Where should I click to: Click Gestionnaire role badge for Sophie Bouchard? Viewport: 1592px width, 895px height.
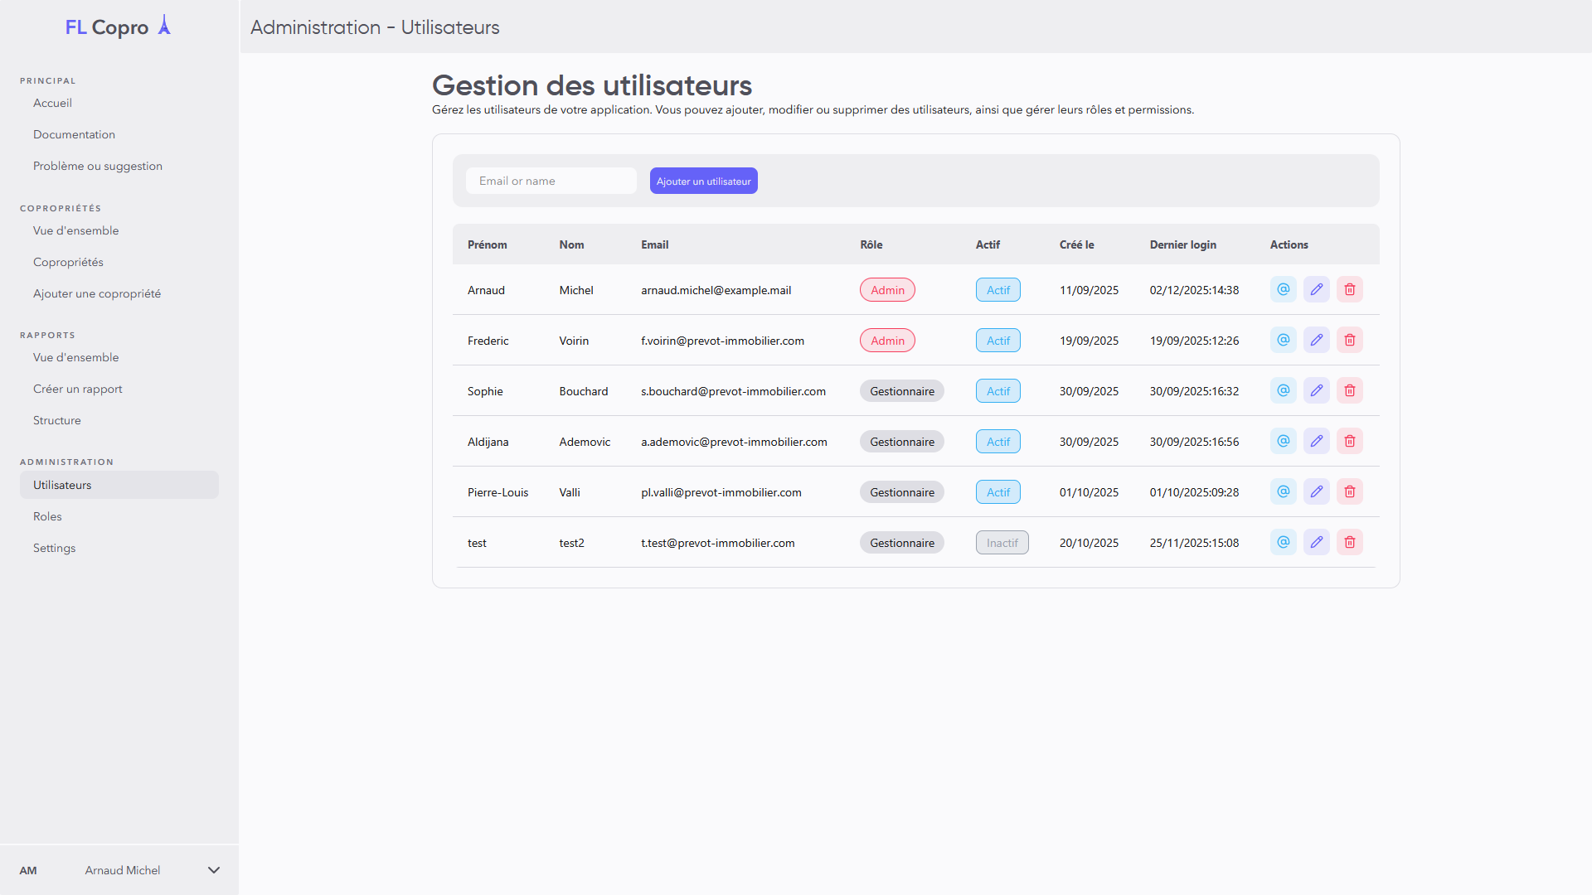pyautogui.click(x=901, y=391)
